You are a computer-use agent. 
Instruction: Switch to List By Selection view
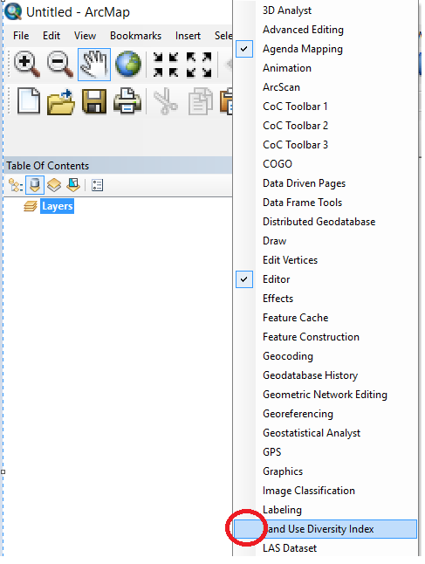pyautogui.click(x=73, y=185)
